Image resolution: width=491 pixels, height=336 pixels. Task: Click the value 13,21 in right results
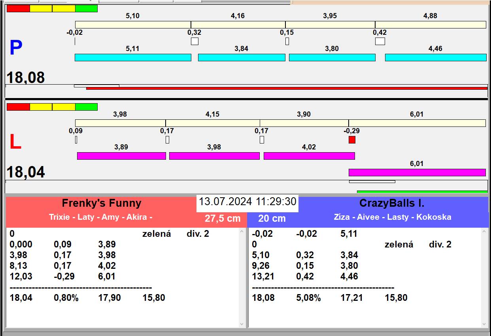pyautogui.click(x=264, y=277)
